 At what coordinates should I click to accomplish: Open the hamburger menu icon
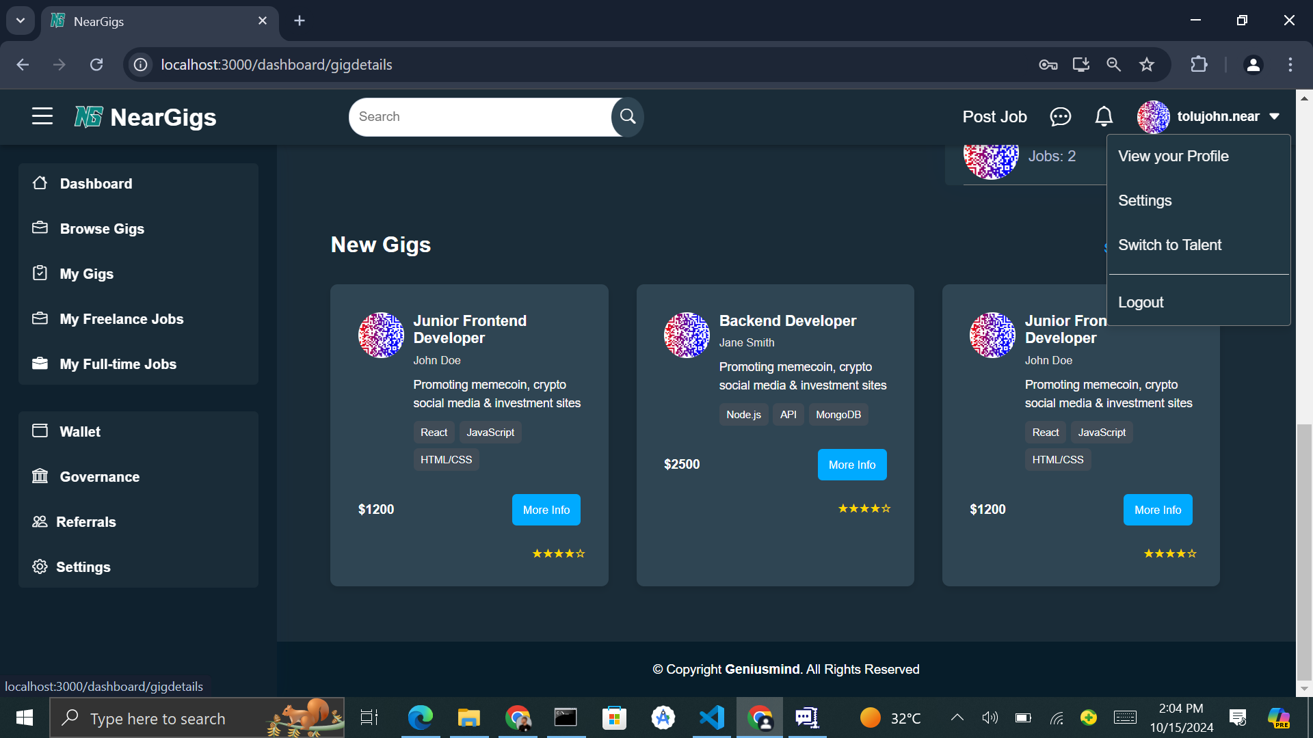[x=42, y=116]
